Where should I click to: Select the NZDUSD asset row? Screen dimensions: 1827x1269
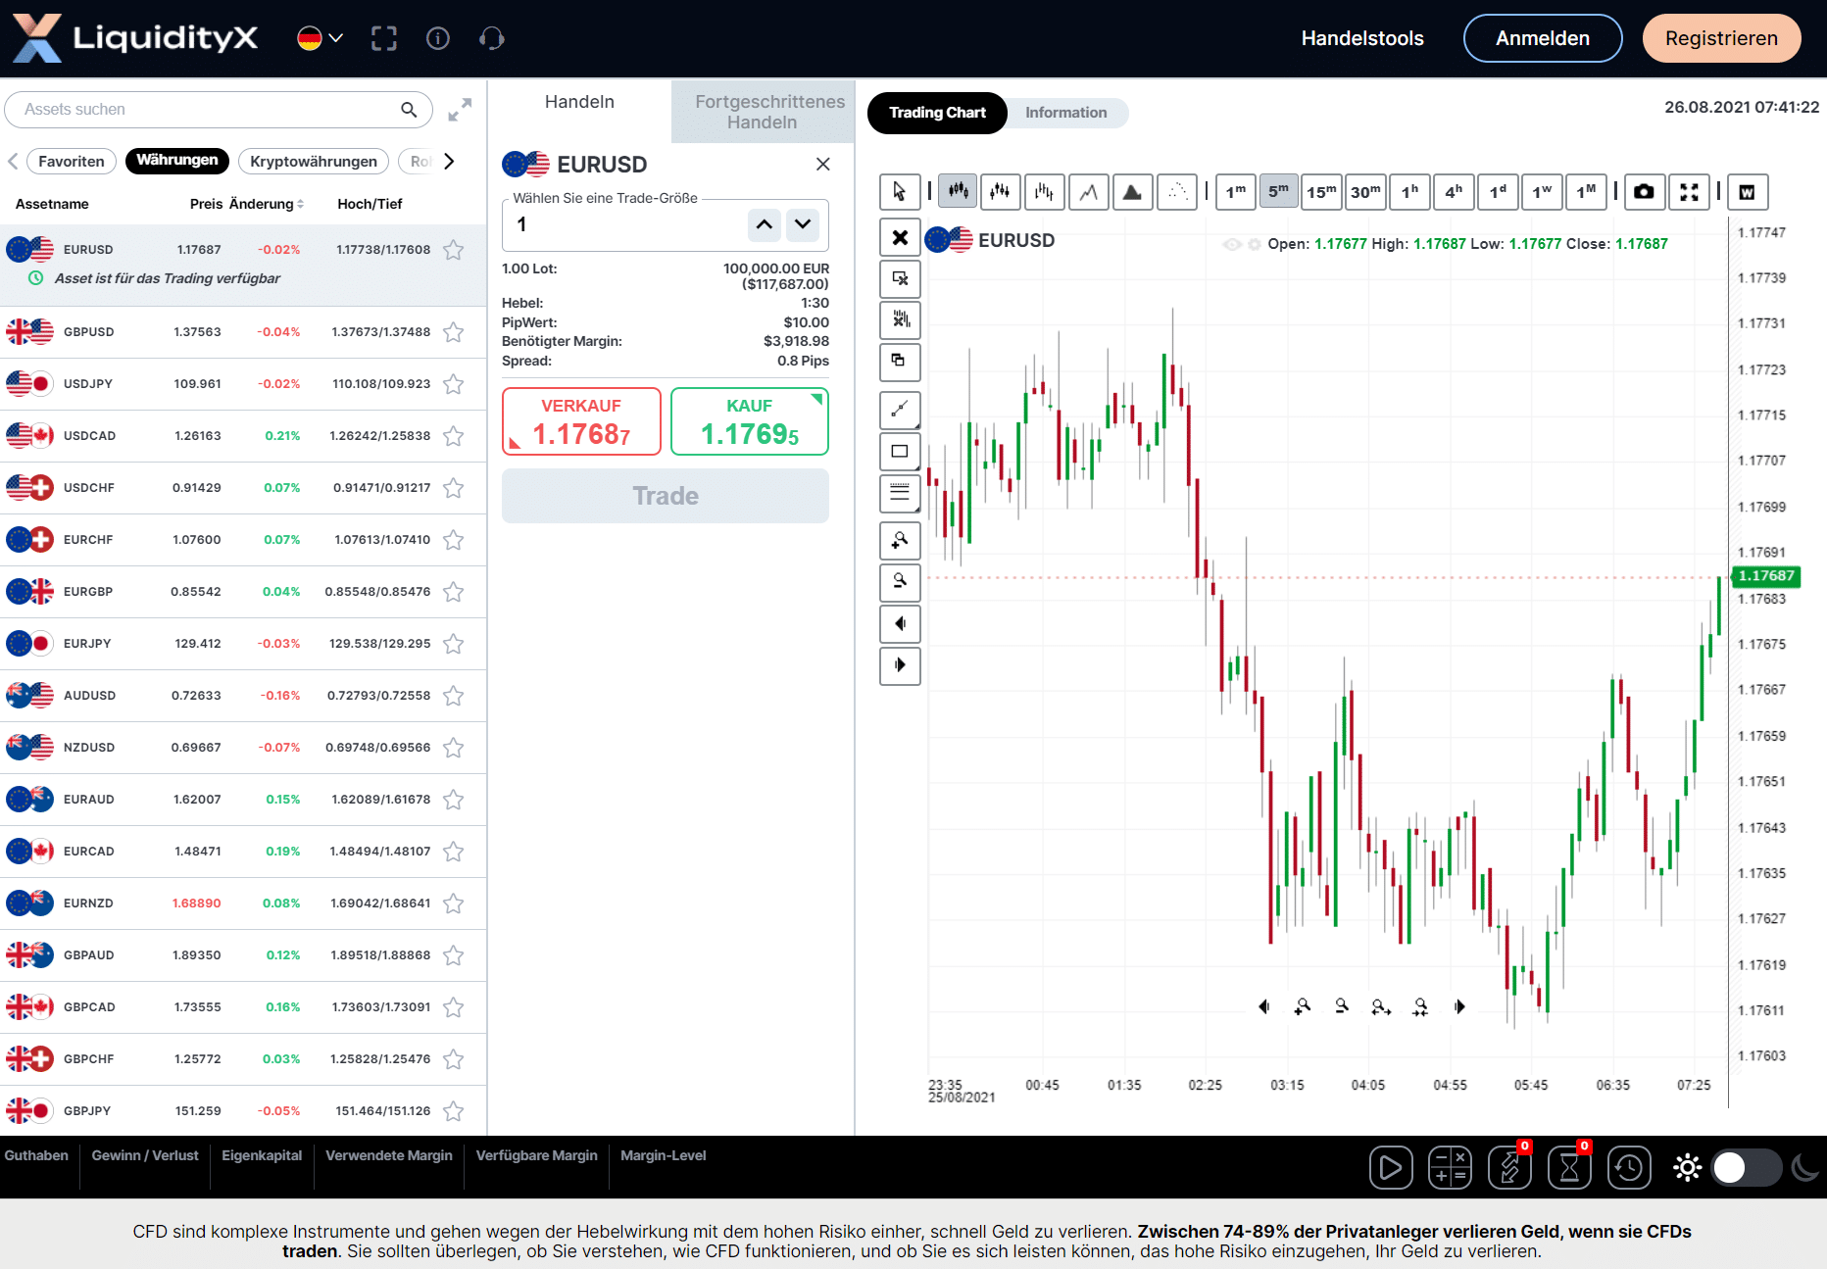coord(243,748)
